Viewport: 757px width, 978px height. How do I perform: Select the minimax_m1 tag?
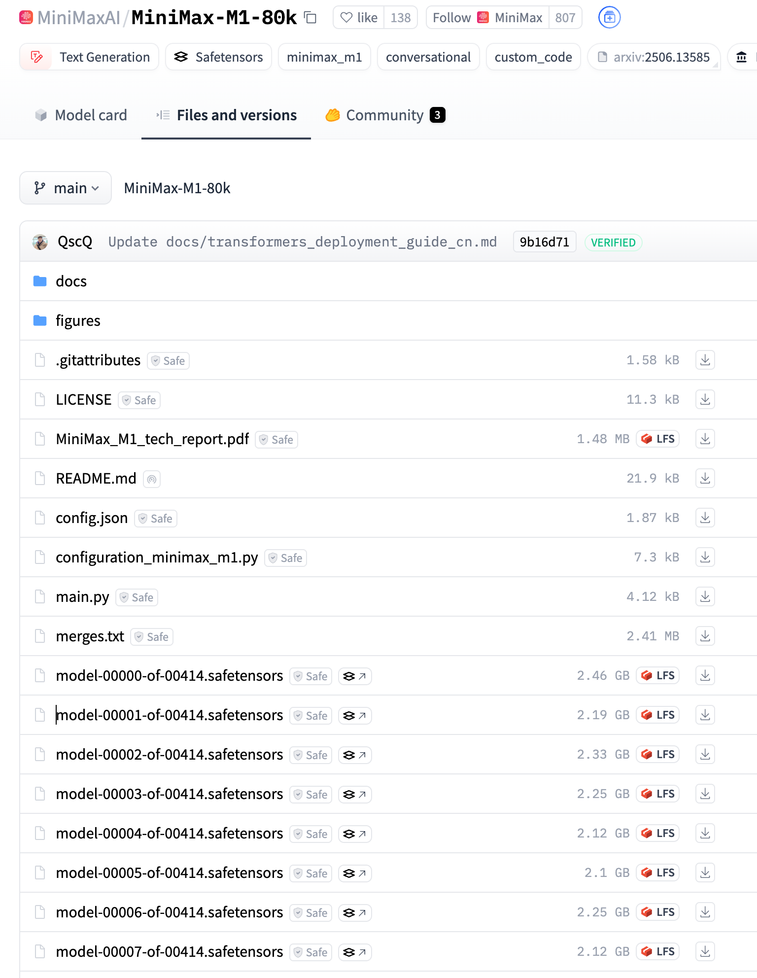point(324,57)
